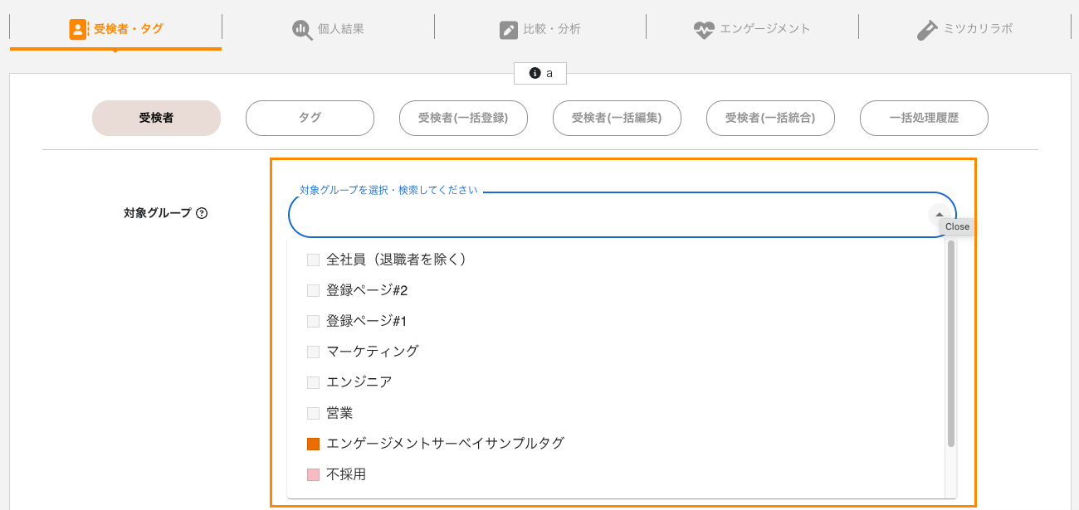Click the エンゲージメント heart pulse icon
The width and height of the screenshot is (1079, 510).
tap(704, 30)
